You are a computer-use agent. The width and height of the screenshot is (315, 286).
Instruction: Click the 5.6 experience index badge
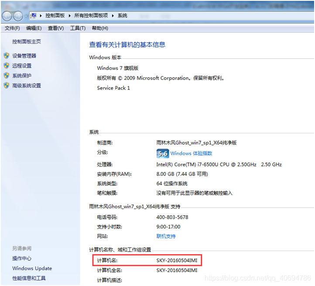click(x=163, y=153)
